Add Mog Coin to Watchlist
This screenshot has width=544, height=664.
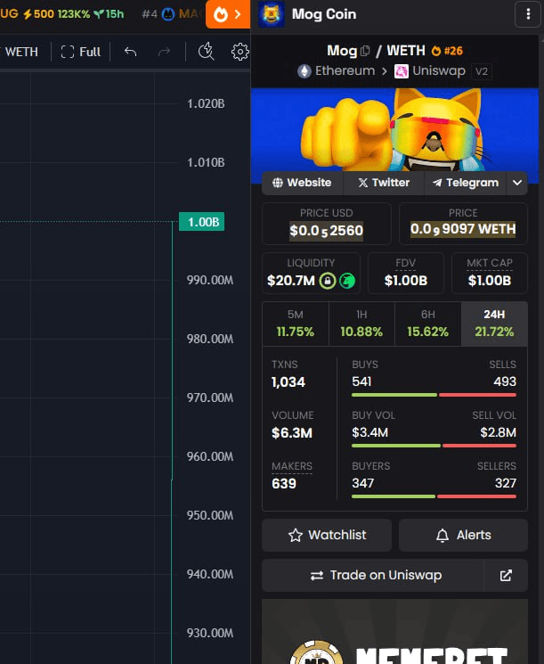(x=327, y=535)
